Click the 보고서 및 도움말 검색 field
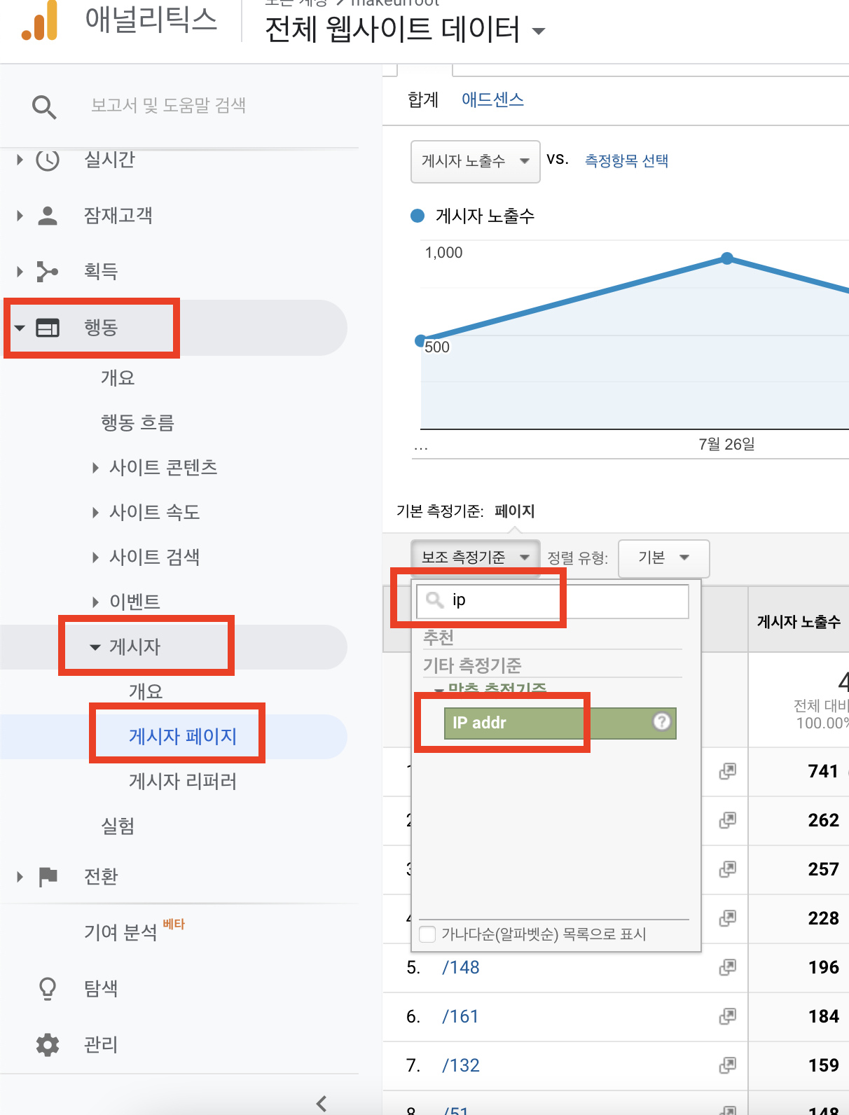This screenshot has height=1115, width=849. (x=168, y=106)
